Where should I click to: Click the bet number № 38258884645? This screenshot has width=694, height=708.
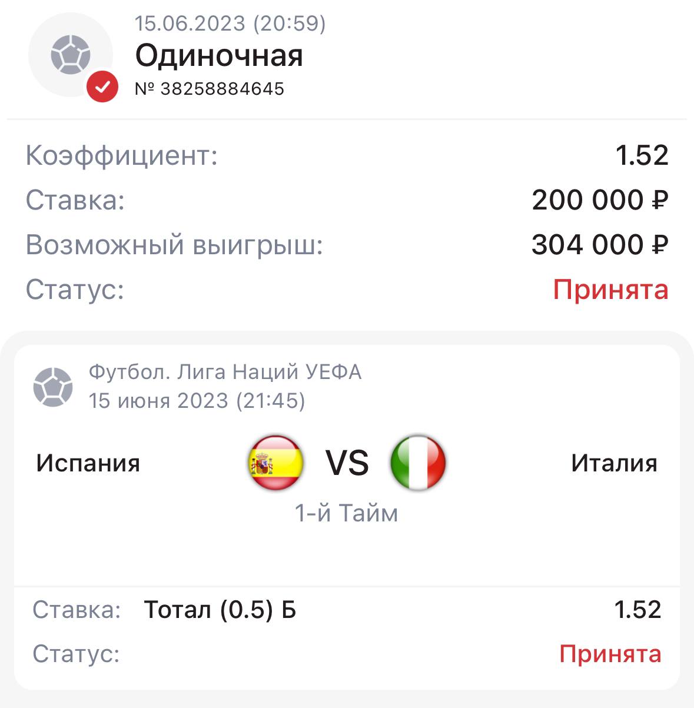210,89
